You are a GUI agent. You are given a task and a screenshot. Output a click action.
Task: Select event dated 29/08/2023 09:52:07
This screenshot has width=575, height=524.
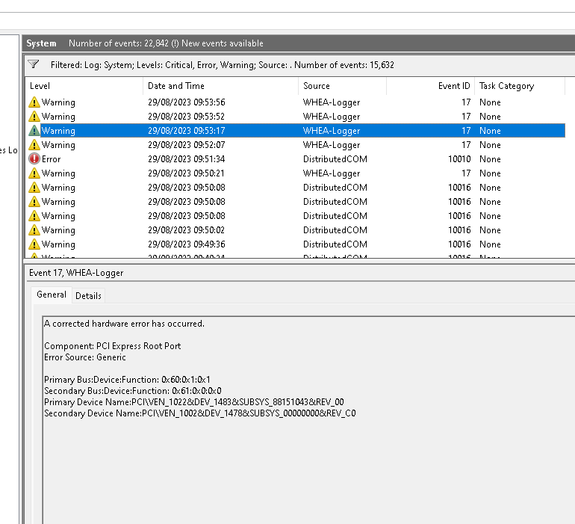(295, 145)
